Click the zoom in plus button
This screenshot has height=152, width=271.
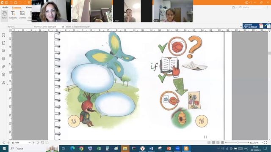[248, 143]
